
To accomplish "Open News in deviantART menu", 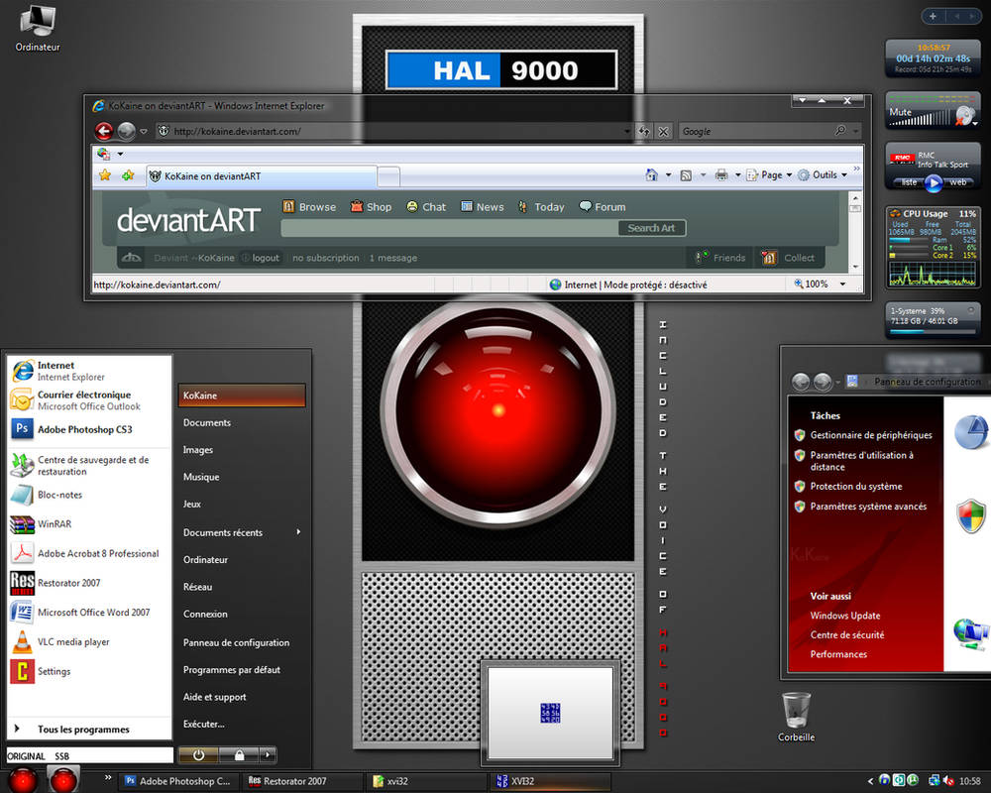I will (x=483, y=207).
